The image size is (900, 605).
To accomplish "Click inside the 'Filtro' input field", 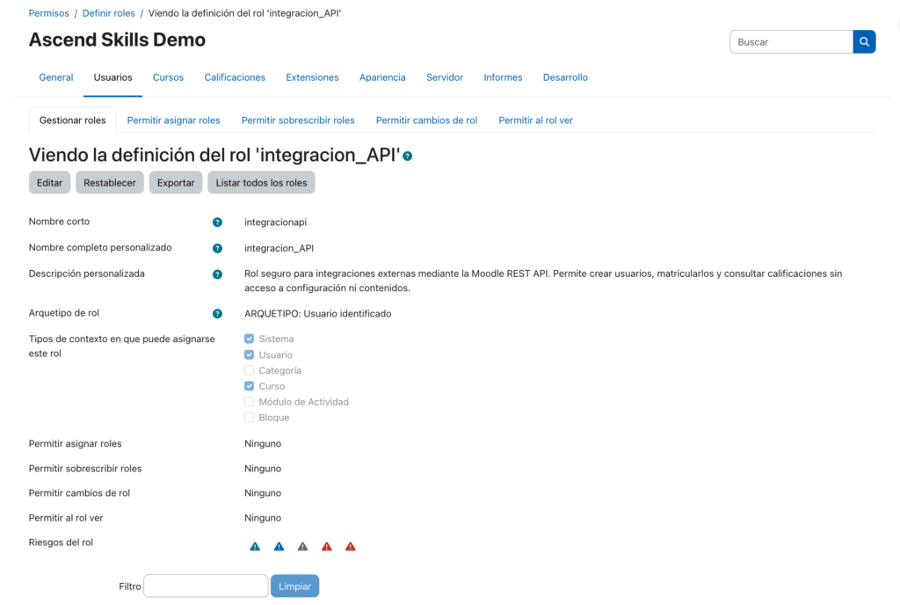I will (x=205, y=586).
